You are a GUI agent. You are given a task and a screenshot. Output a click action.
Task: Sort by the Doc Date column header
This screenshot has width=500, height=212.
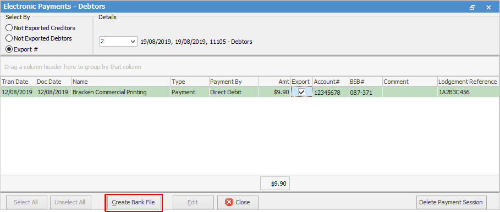53,82
